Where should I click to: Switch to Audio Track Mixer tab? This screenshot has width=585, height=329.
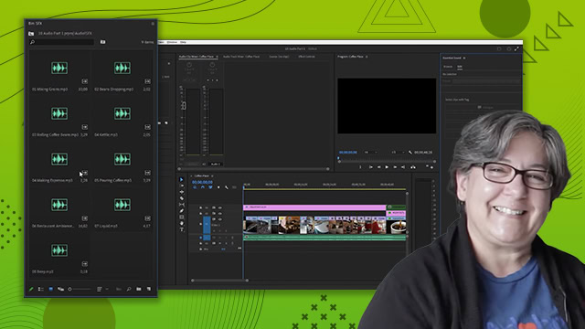[241, 57]
